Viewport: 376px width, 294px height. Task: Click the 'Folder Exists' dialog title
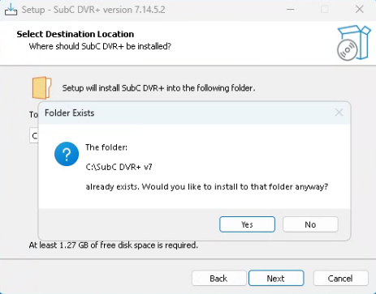[x=70, y=113]
